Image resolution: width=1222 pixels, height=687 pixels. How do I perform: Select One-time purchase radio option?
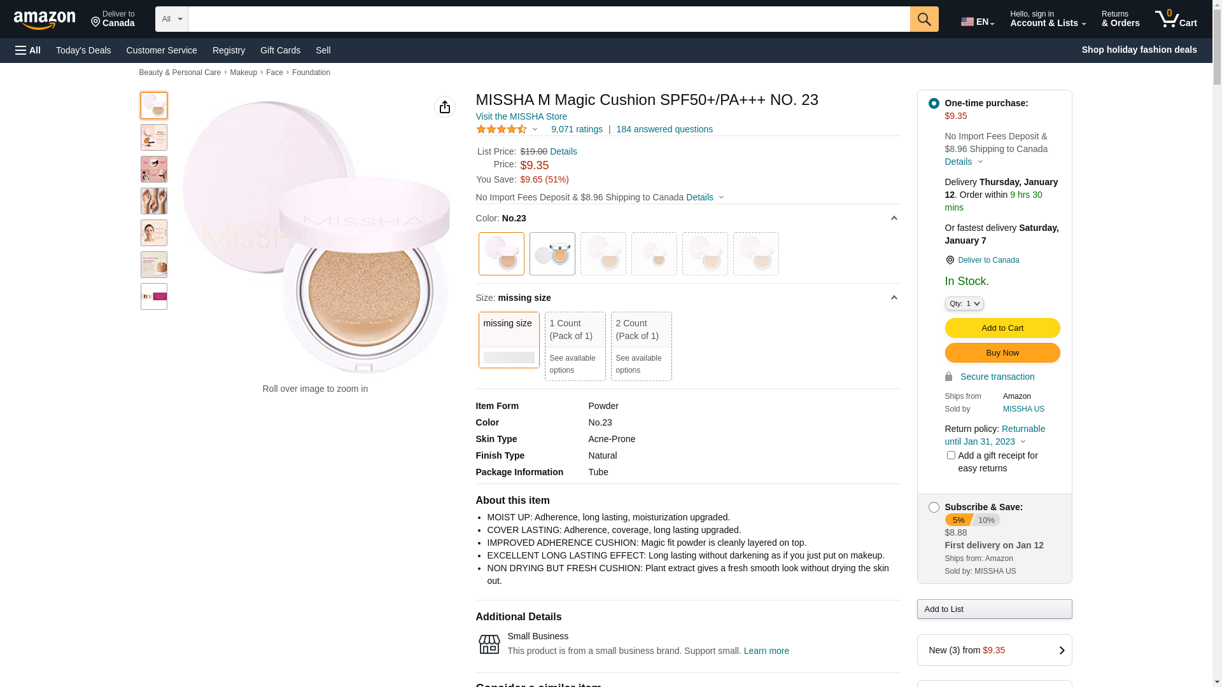933,103
